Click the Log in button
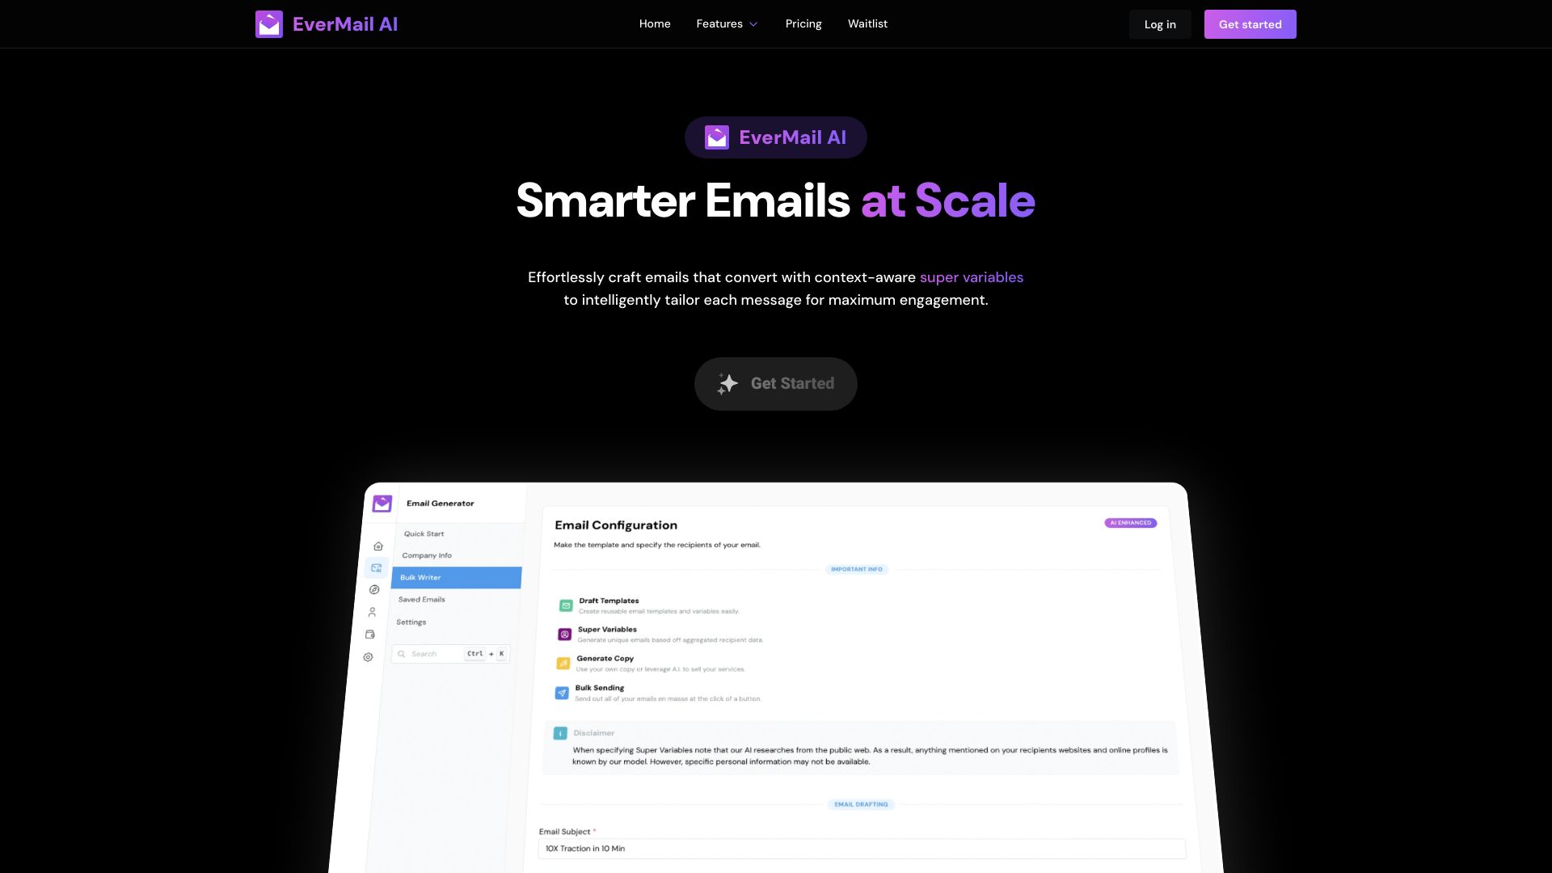This screenshot has height=873, width=1552. tap(1160, 23)
